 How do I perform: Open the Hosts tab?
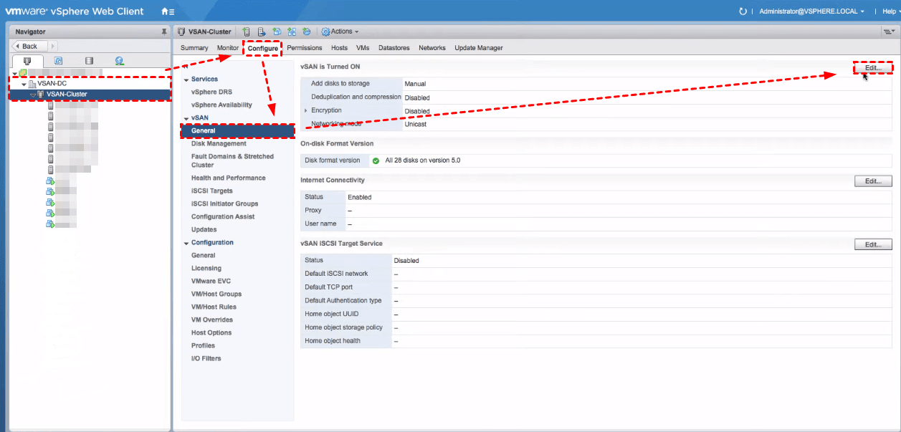pos(340,48)
